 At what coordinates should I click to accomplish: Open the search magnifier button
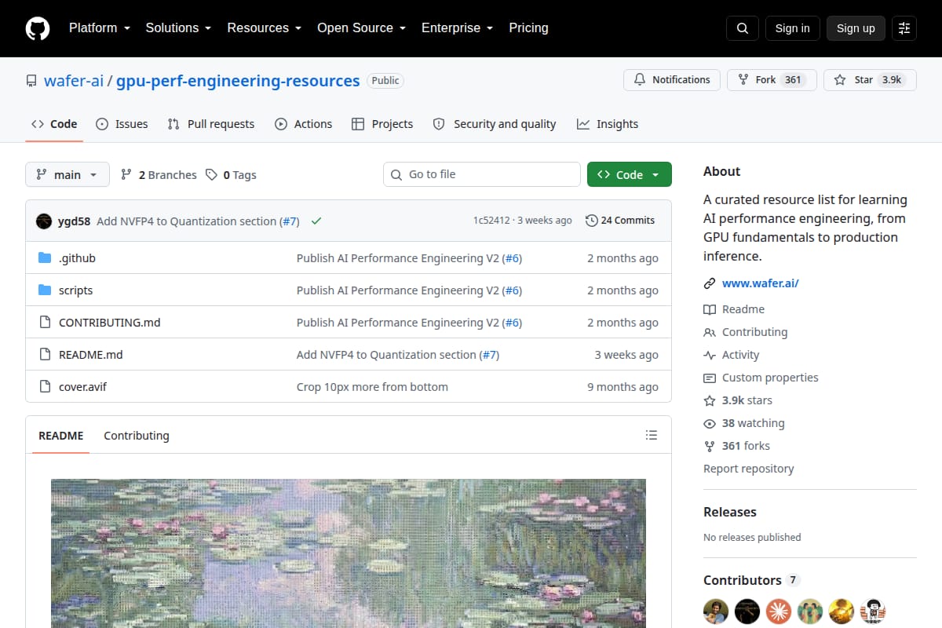(x=743, y=28)
